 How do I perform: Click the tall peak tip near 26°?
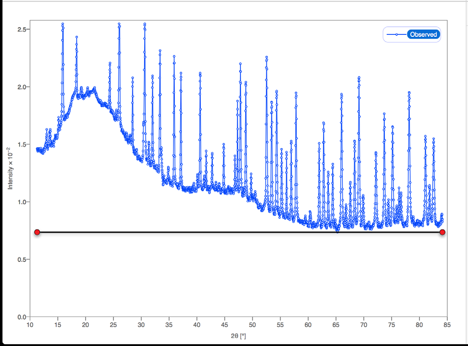click(x=119, y=24)
